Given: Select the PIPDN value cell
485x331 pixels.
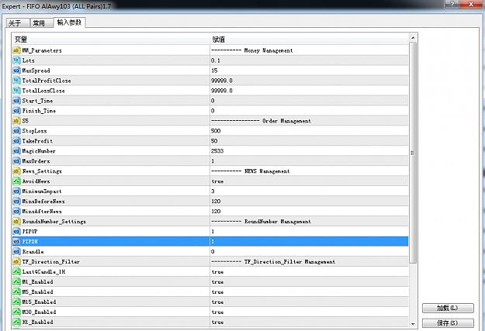Looking at the screenshot, I should [x=310, y=241].
